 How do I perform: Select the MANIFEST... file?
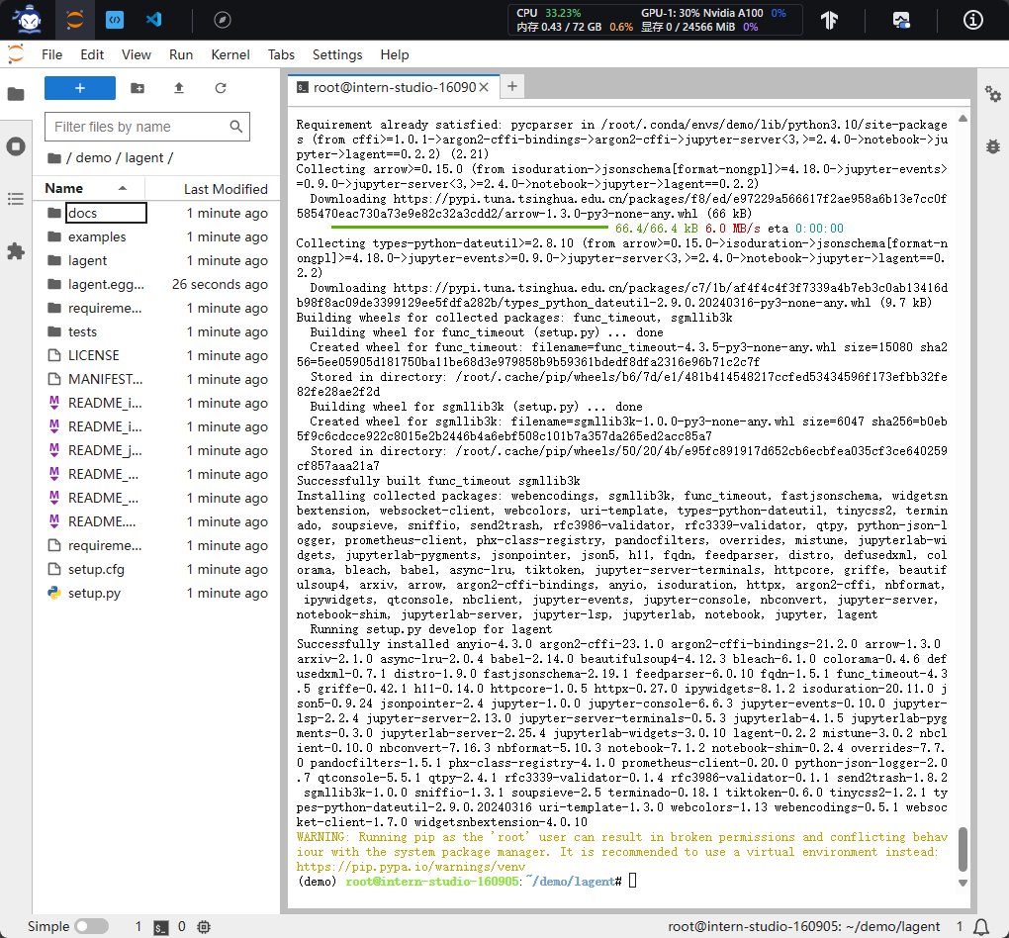157,380
